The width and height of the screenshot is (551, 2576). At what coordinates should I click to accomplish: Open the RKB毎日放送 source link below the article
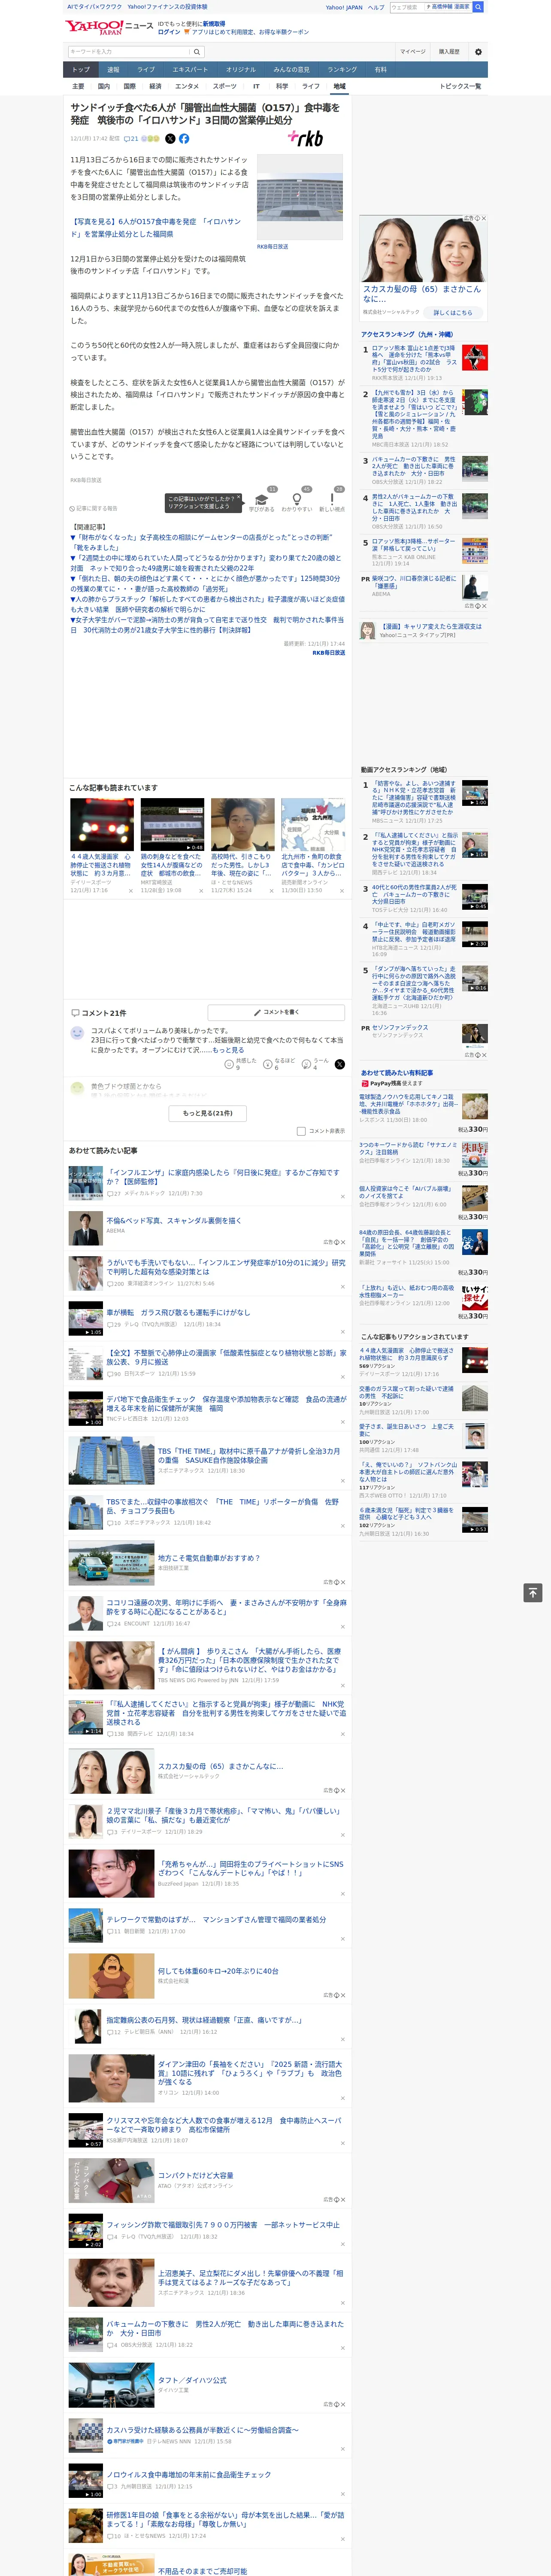(x=329, y=652)
